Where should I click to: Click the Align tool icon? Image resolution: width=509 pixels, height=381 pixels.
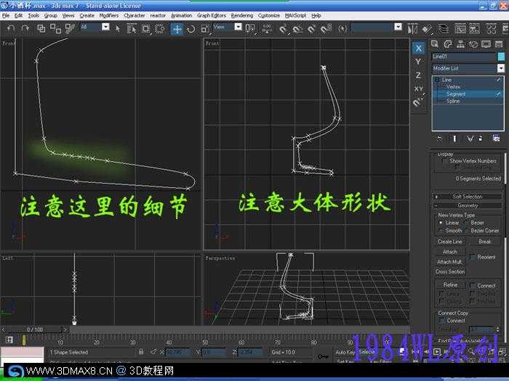tap(428, 29)
